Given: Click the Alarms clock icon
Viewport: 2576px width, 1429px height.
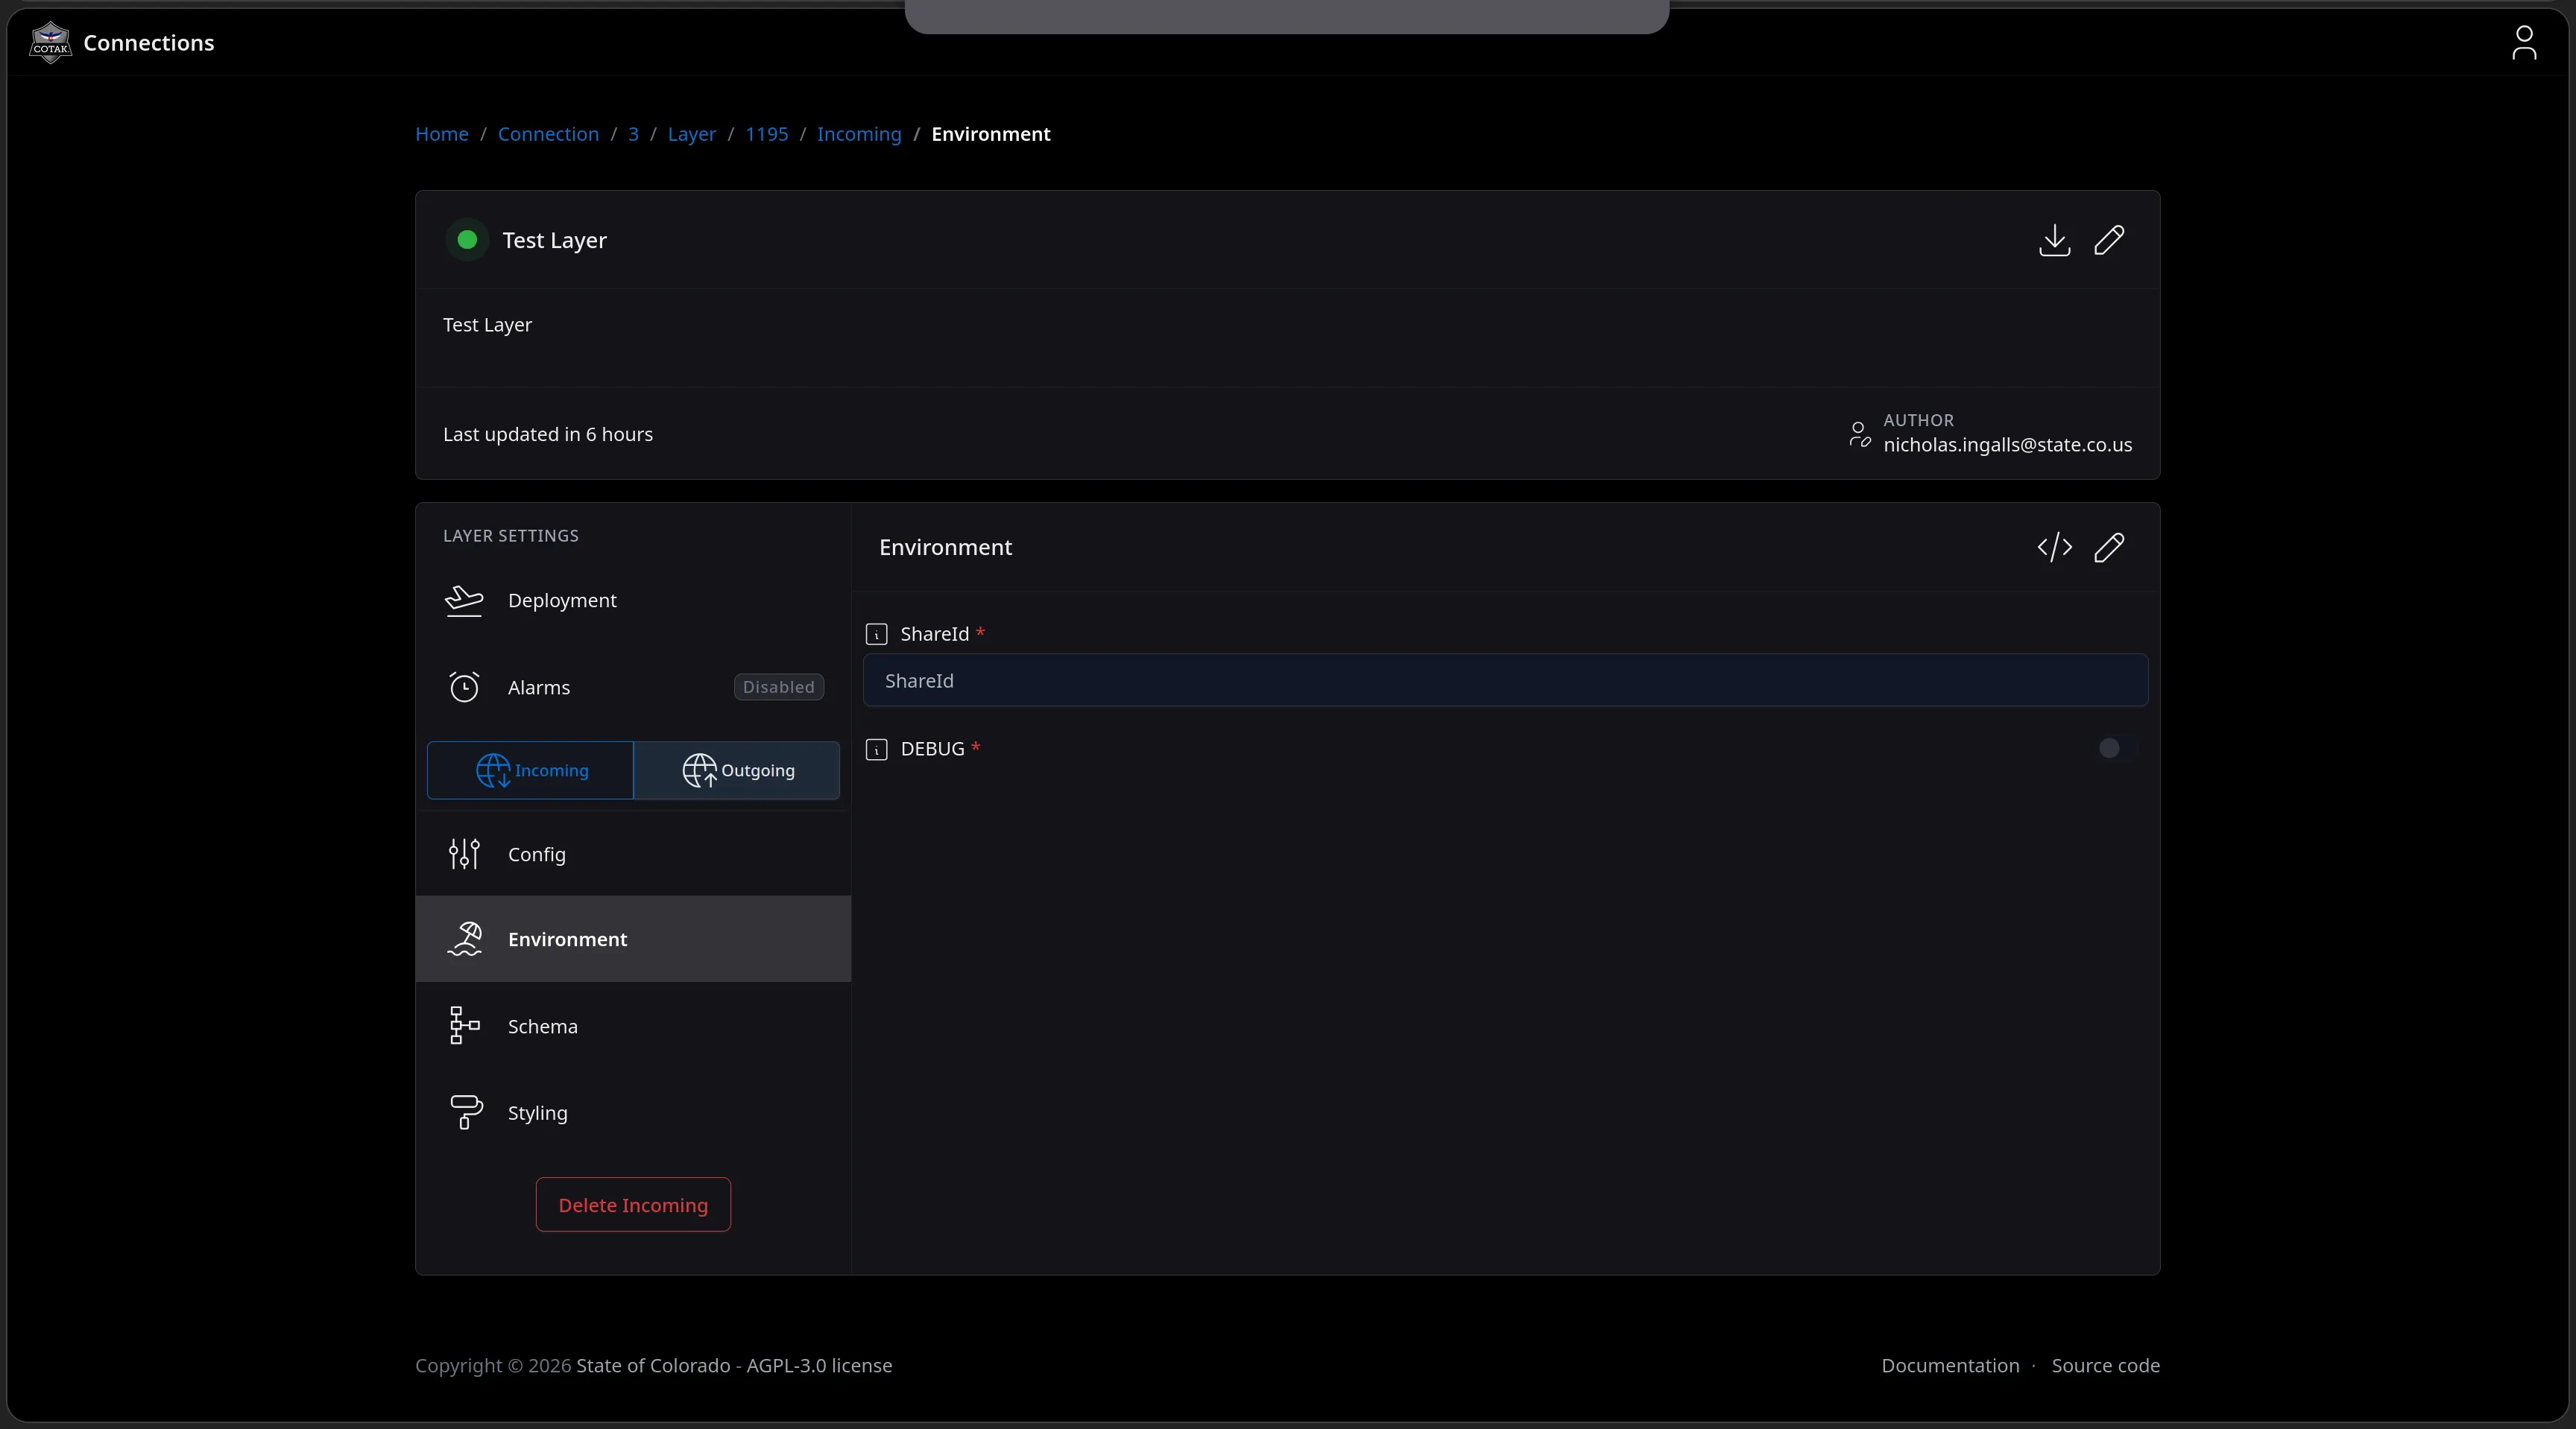Looking at the screenshot, I should [464, 688].
